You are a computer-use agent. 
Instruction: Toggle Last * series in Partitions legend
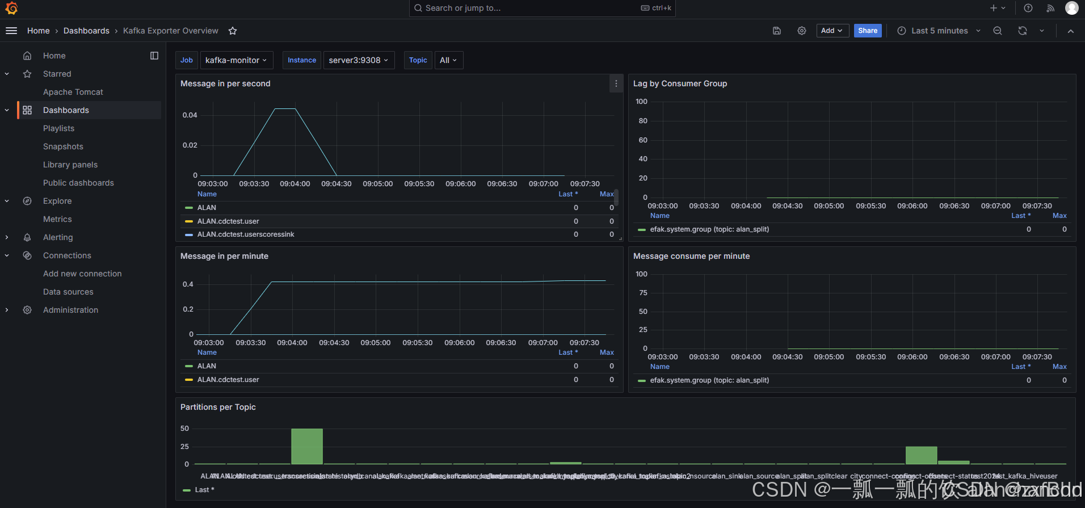pyautogui.click(x=204, y=490)
